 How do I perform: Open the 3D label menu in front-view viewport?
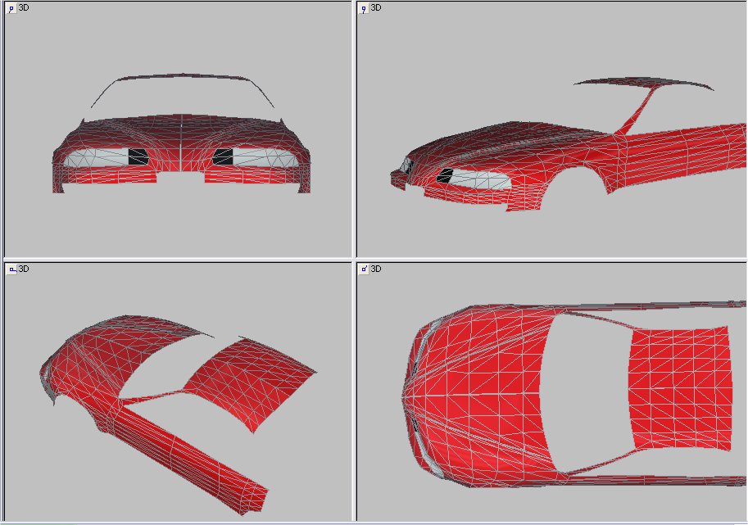24,8
